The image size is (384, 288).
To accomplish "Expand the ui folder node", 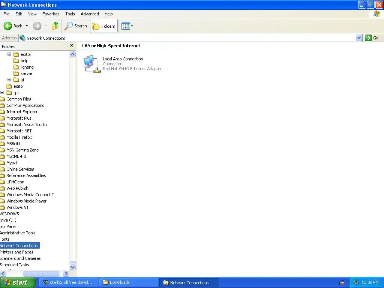I will click(9, 79).
